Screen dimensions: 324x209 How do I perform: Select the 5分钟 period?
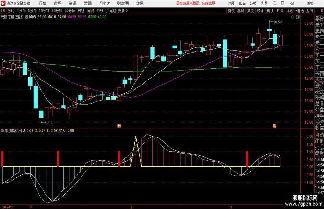coord(32,11)
